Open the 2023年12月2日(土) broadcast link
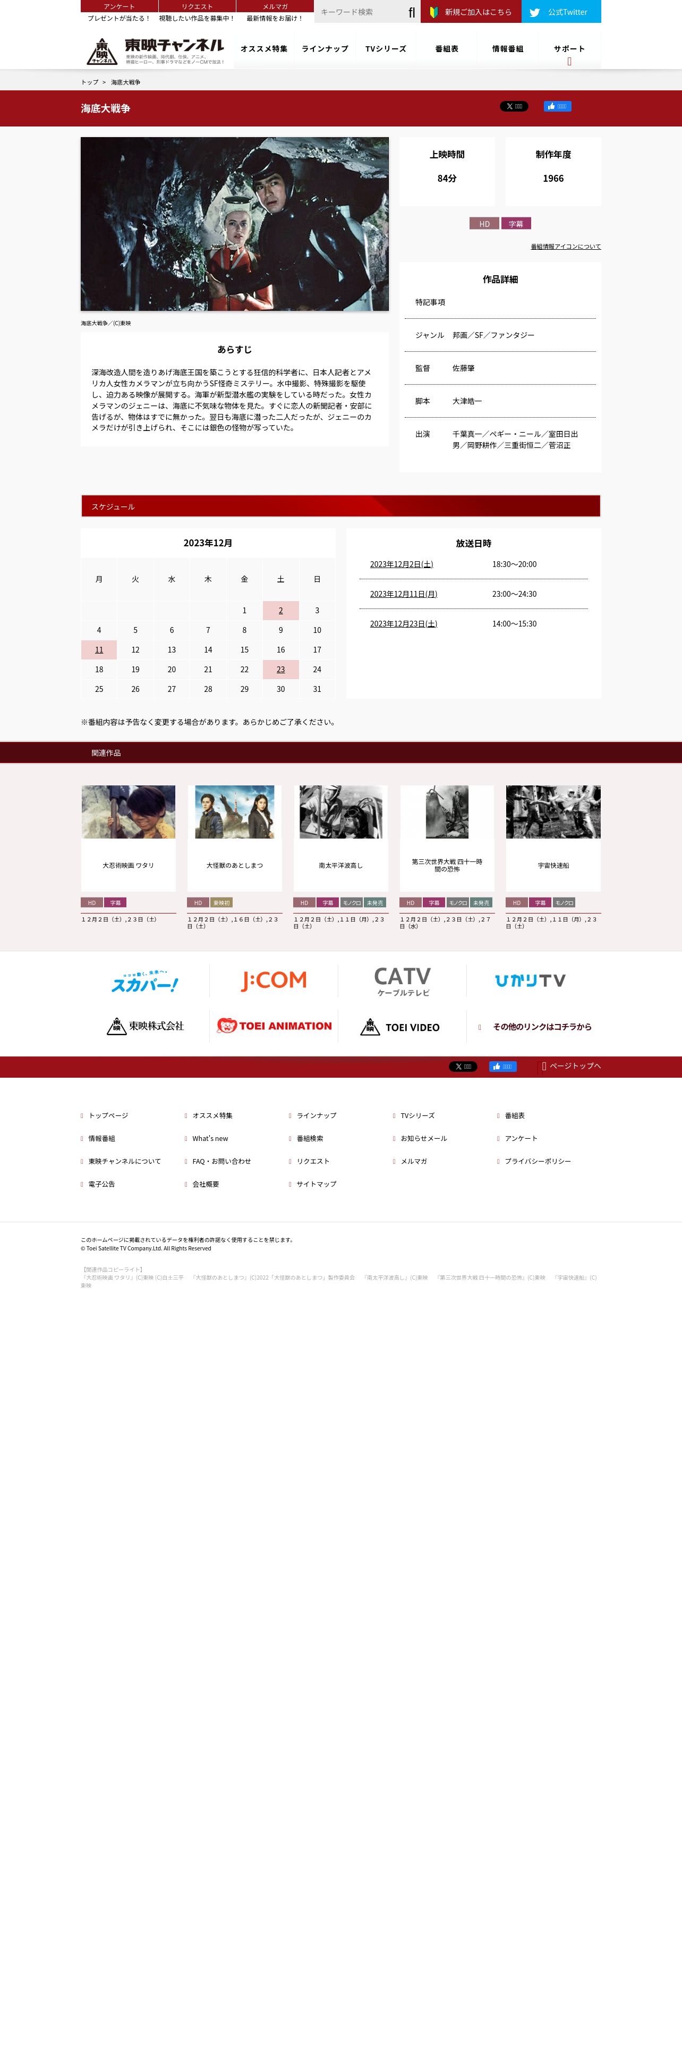 pos(402,564)
